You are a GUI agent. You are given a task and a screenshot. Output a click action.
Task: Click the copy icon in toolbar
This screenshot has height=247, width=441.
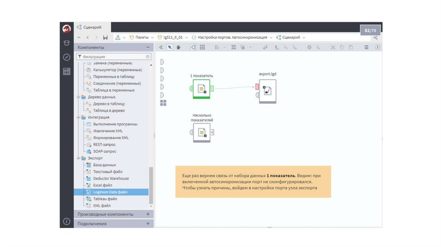(x=342, y=47)
